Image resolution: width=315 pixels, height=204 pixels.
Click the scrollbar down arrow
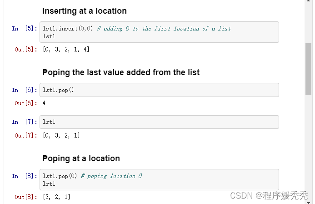(x=308, y=202)
